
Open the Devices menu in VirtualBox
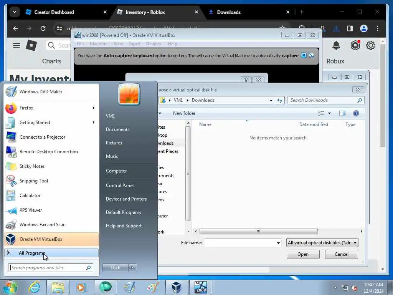tap(154, 44)
